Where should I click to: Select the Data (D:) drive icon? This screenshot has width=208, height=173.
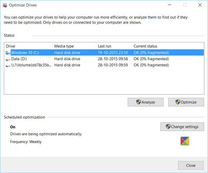coord(8,59)
